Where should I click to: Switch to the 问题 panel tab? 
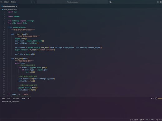tap(3, 99)
